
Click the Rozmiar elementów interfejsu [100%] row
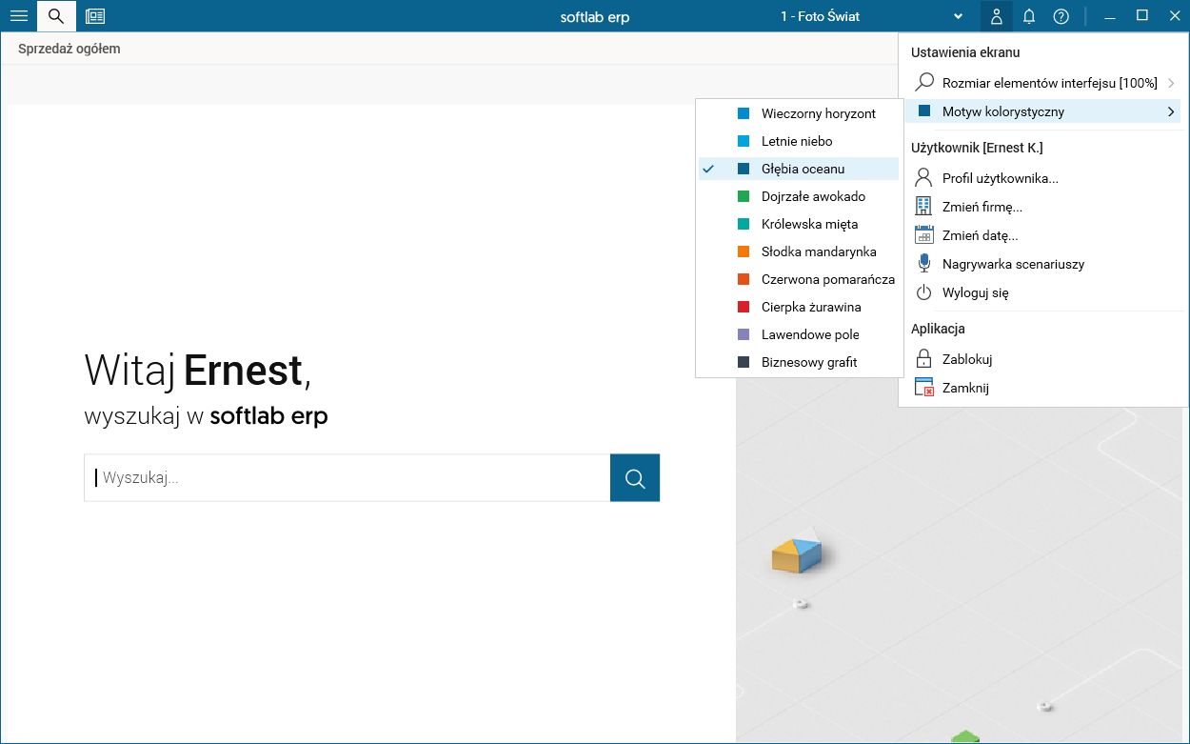pos(1043,83)
